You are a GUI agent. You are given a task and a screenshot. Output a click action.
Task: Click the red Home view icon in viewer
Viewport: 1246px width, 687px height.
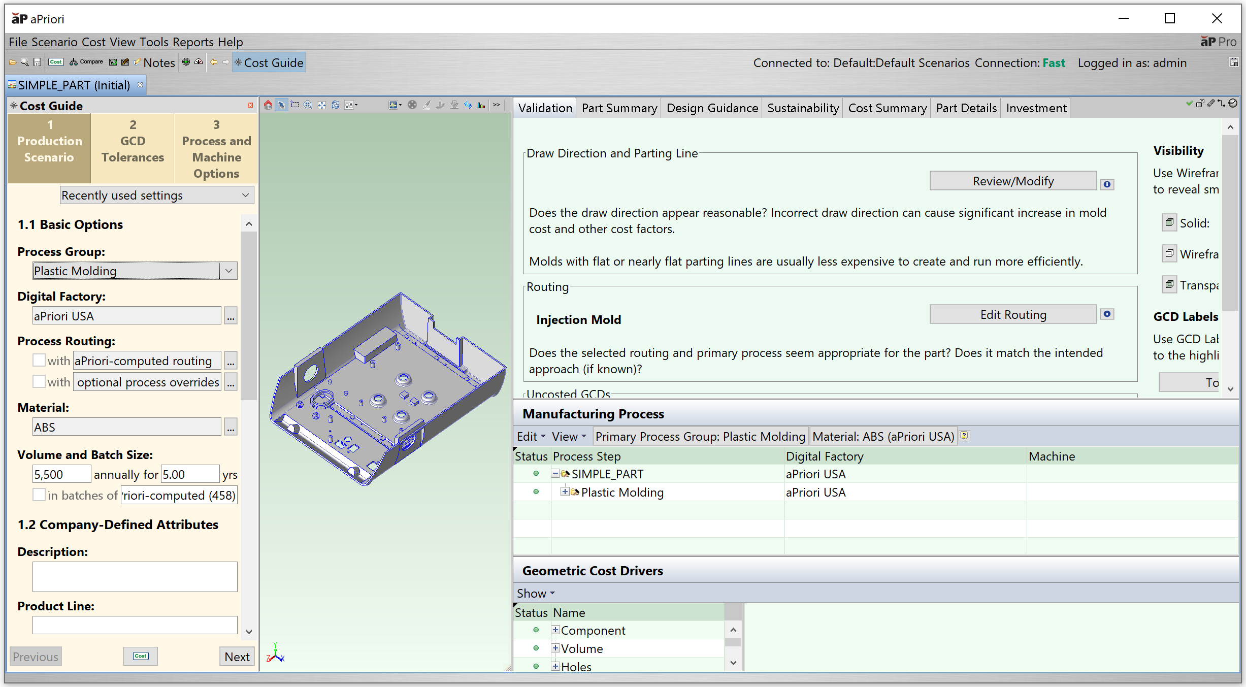(268, 105)
